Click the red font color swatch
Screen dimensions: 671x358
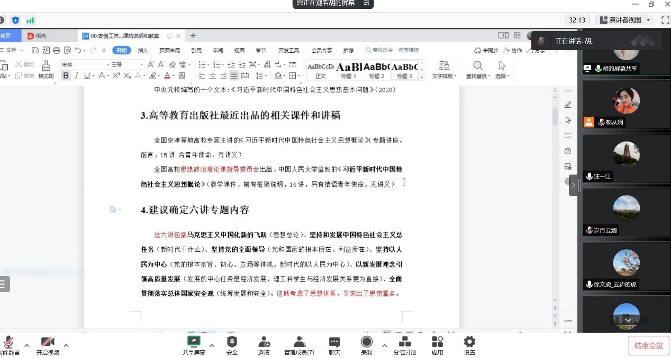coord(167,76)
